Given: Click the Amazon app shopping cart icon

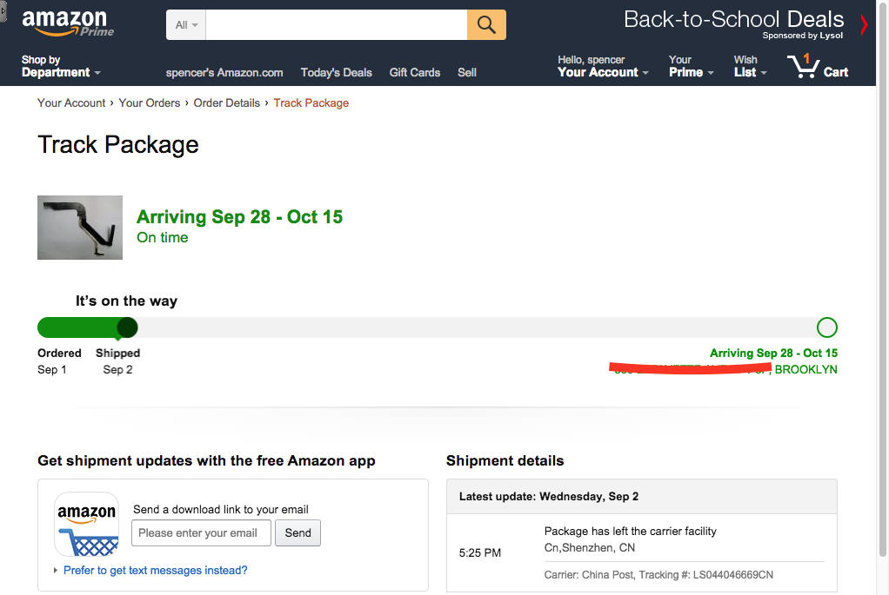Looking at the screenshot, I should [x=87, y=525].
